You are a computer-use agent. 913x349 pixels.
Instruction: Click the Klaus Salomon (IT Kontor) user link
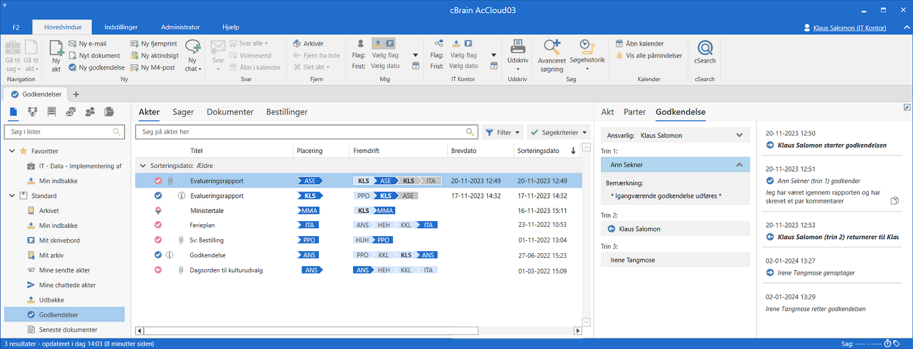(x=849, y=28)
